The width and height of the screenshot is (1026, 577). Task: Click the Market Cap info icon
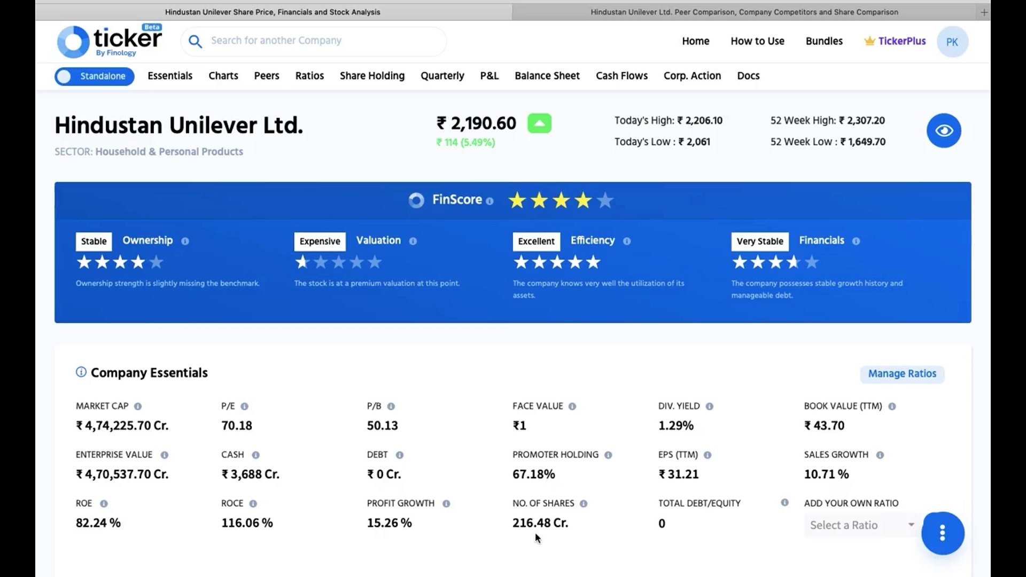(138, 407)
